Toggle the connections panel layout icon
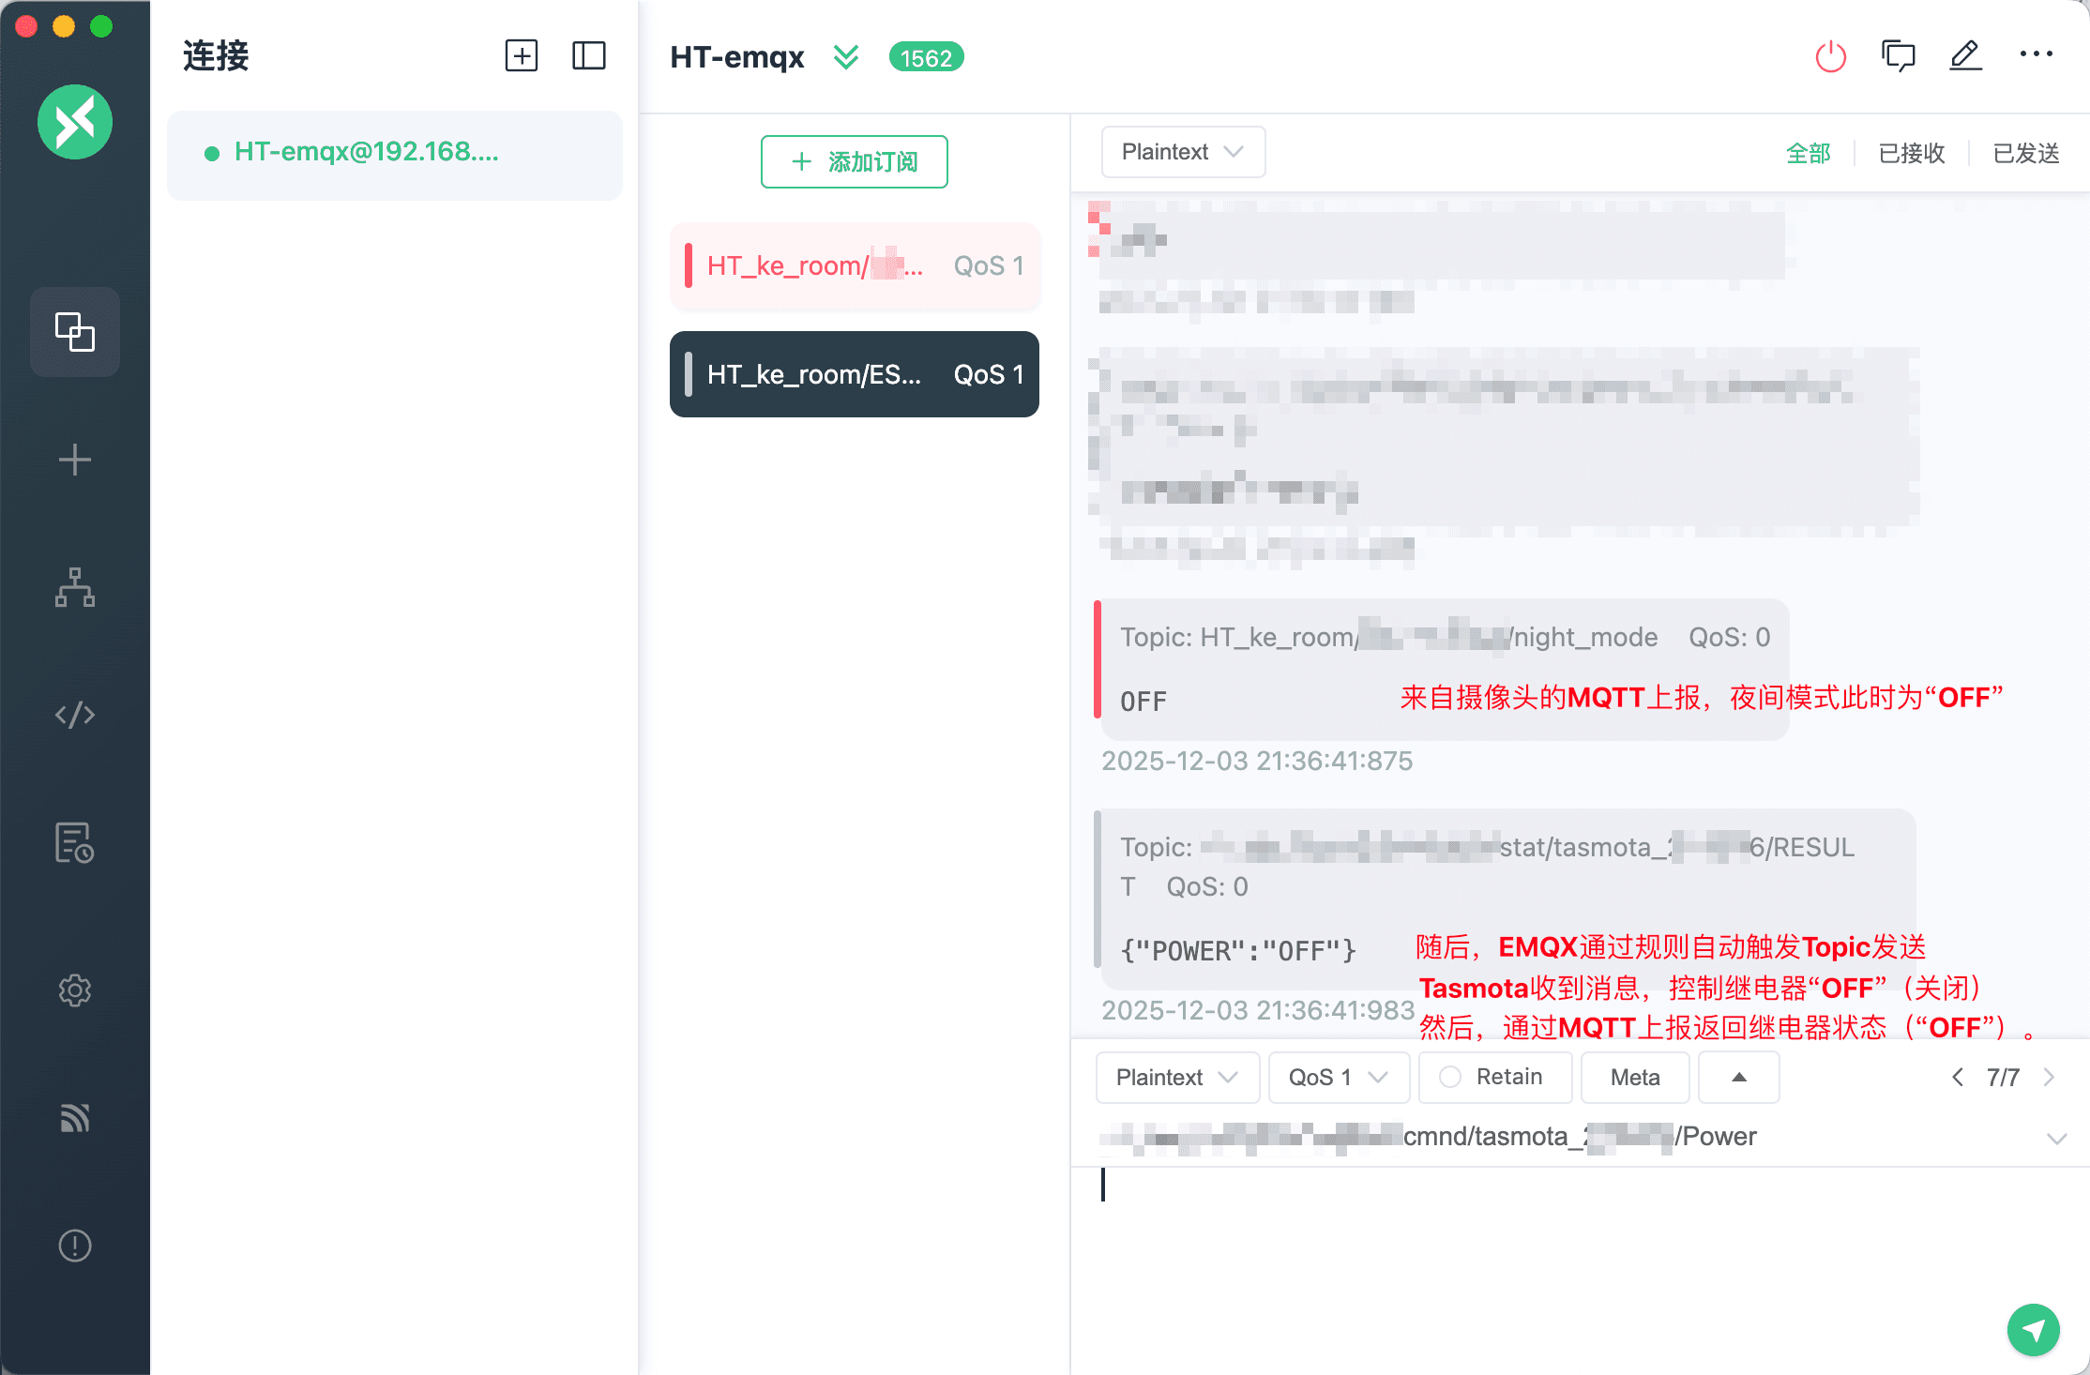The width and height of the screenshot is (2090, 1375). click(x=588, y=56)
